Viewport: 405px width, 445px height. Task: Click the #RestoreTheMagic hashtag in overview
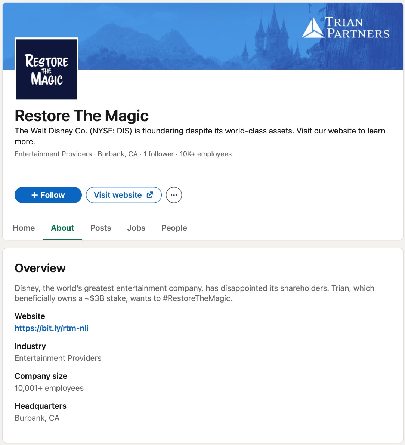197,299
